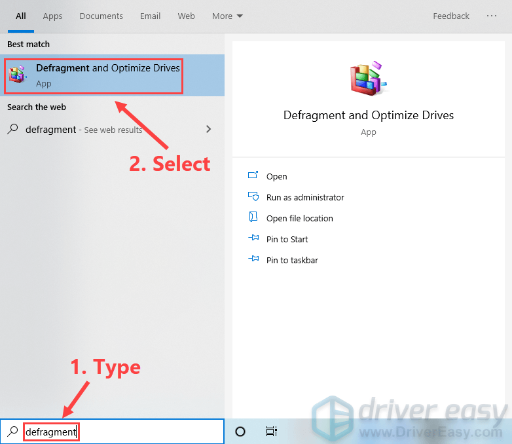The image size is (512, 444).
Task: Click the Run as administrator shield icon
Action: point(253,197)
